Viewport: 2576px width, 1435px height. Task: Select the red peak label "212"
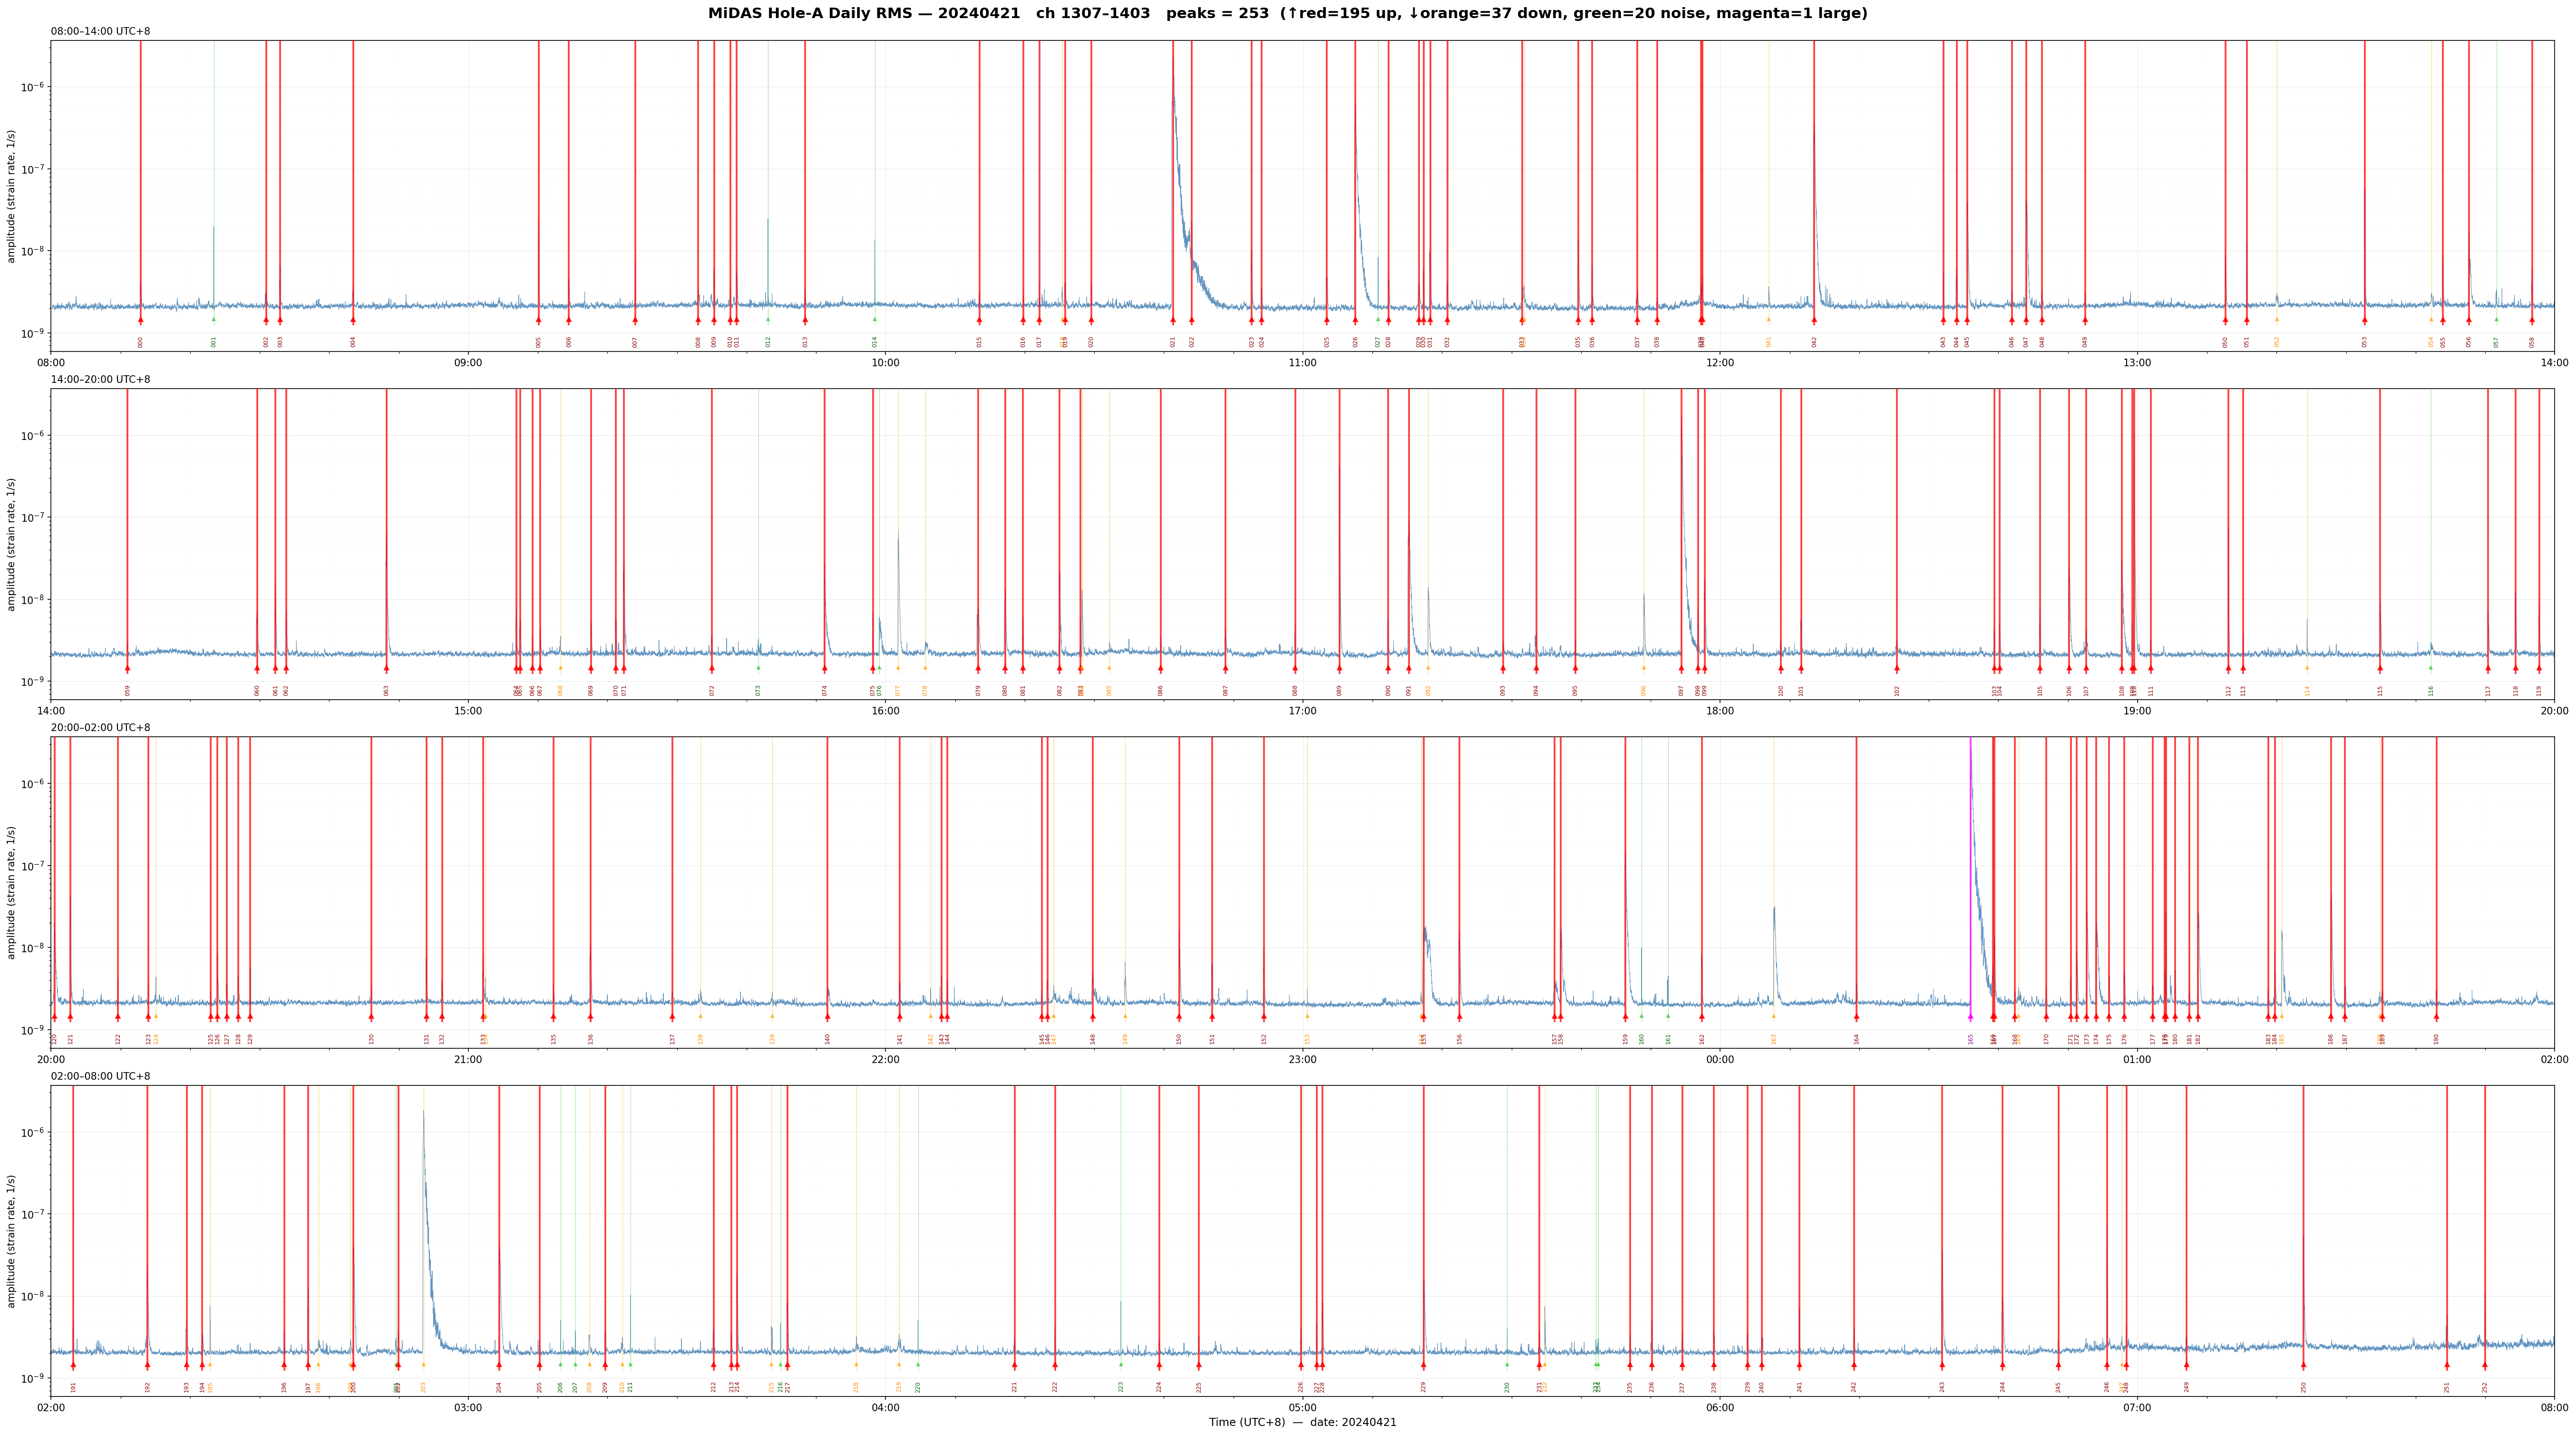pyautogui.click(x=714, y=1387)
